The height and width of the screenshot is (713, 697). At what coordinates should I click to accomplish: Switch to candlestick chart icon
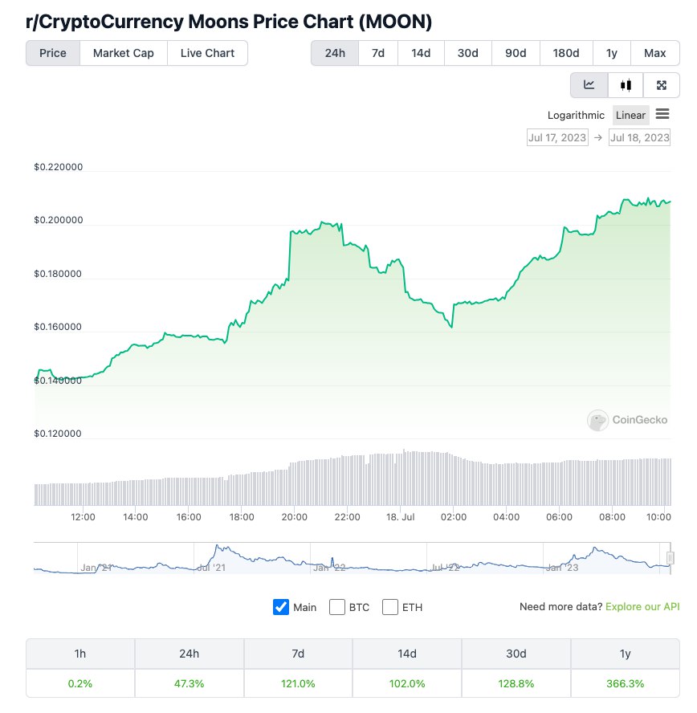click(x=626, y=85)
